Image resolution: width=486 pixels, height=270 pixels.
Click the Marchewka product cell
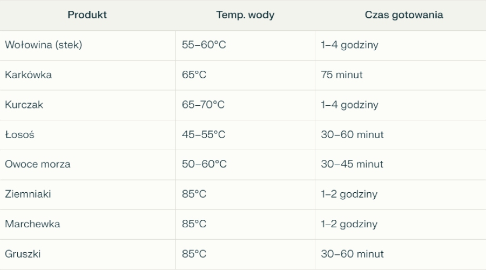pyautogui.click(x=32, y=224)
